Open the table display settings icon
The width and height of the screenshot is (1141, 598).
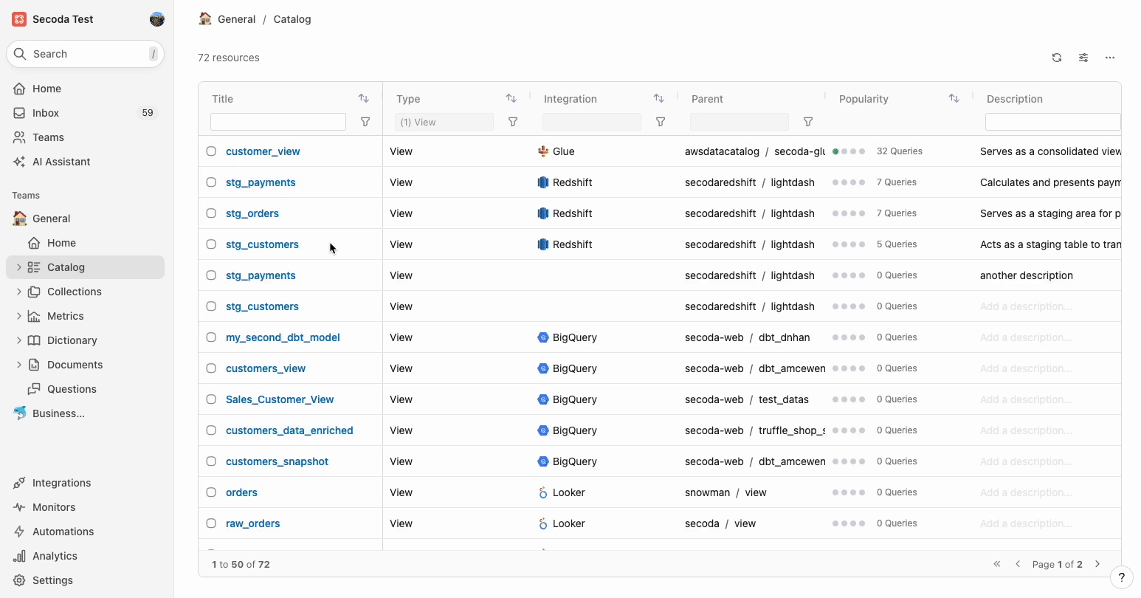click(x=1083, y=58)
